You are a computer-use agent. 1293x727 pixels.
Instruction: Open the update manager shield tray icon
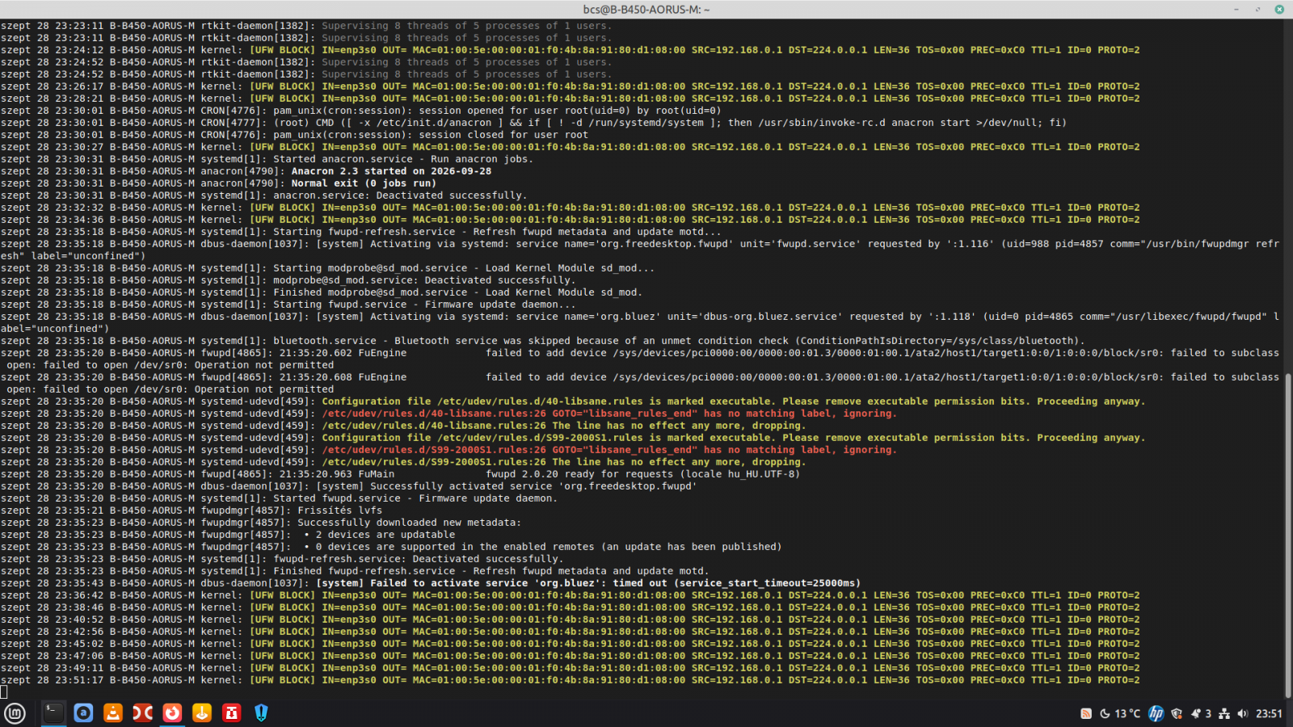pos(1177,713)
